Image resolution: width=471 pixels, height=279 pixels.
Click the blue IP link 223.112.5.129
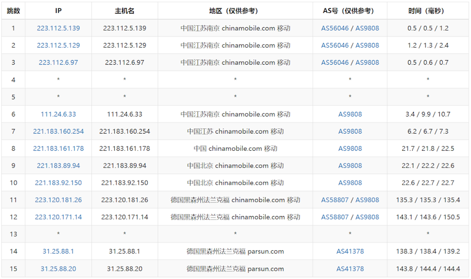tap(58, 45)
